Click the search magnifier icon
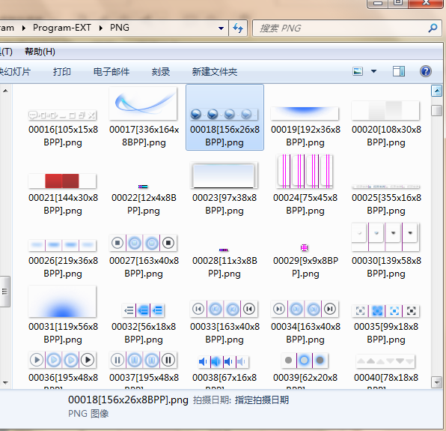446x431 pixels. click(x=433, y=28)
